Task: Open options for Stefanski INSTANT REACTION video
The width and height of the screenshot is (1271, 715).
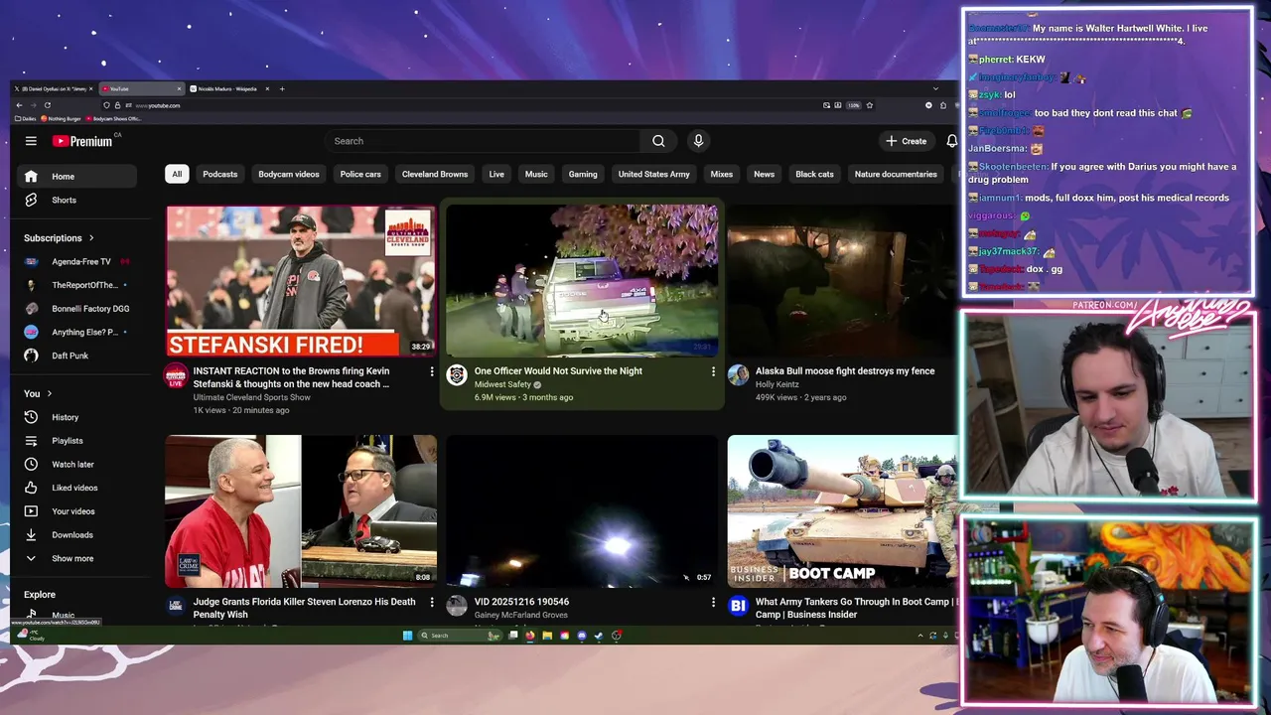Action: (431, 371)
